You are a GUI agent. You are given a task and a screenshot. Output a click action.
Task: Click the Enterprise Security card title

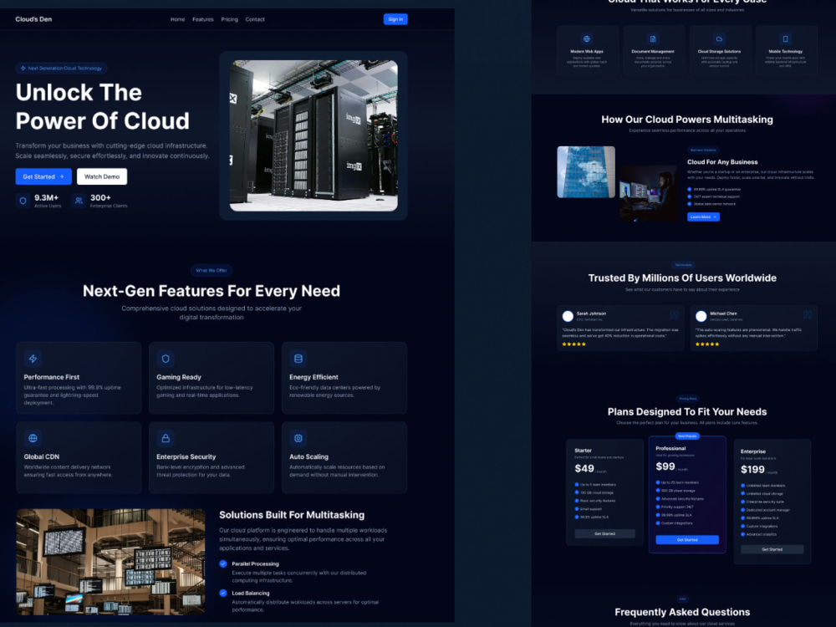click(x=186, y=457)
